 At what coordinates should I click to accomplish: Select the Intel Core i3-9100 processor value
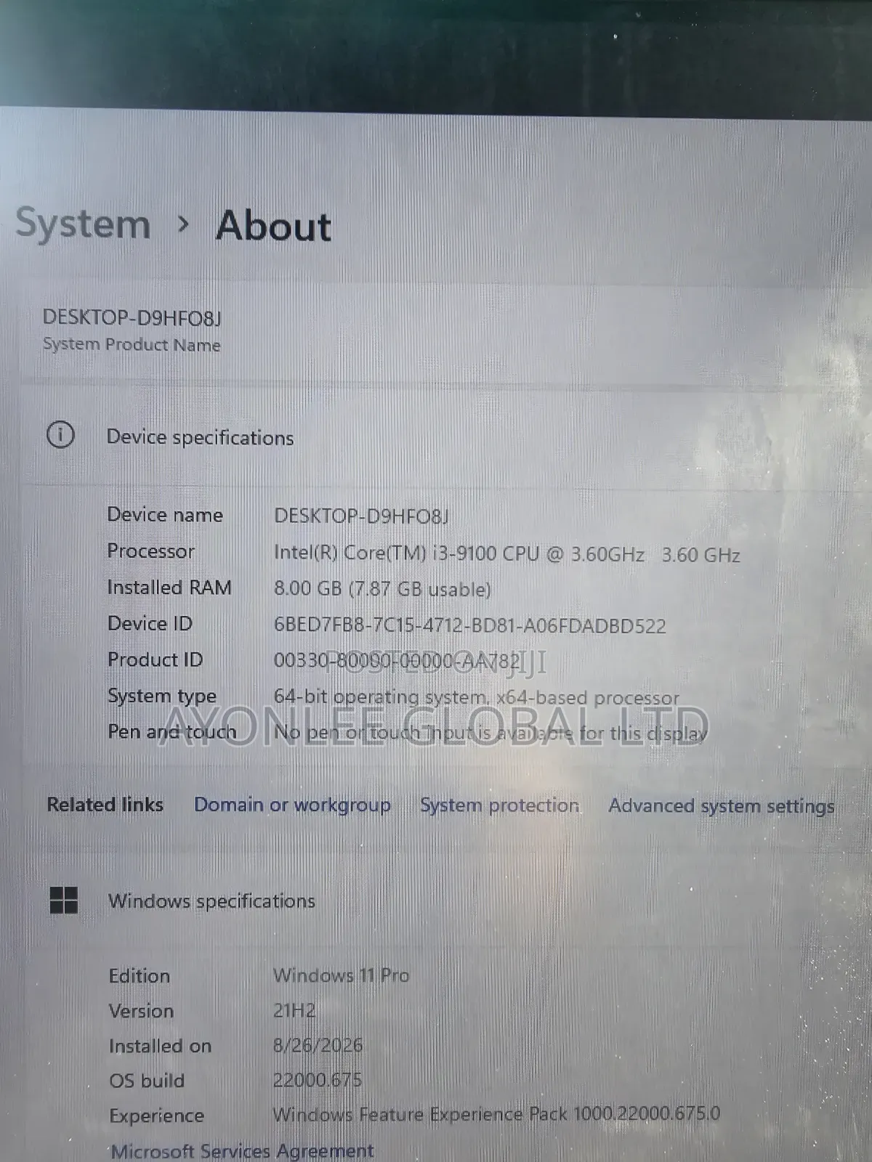pyautogui.click(x=506, y=554)
